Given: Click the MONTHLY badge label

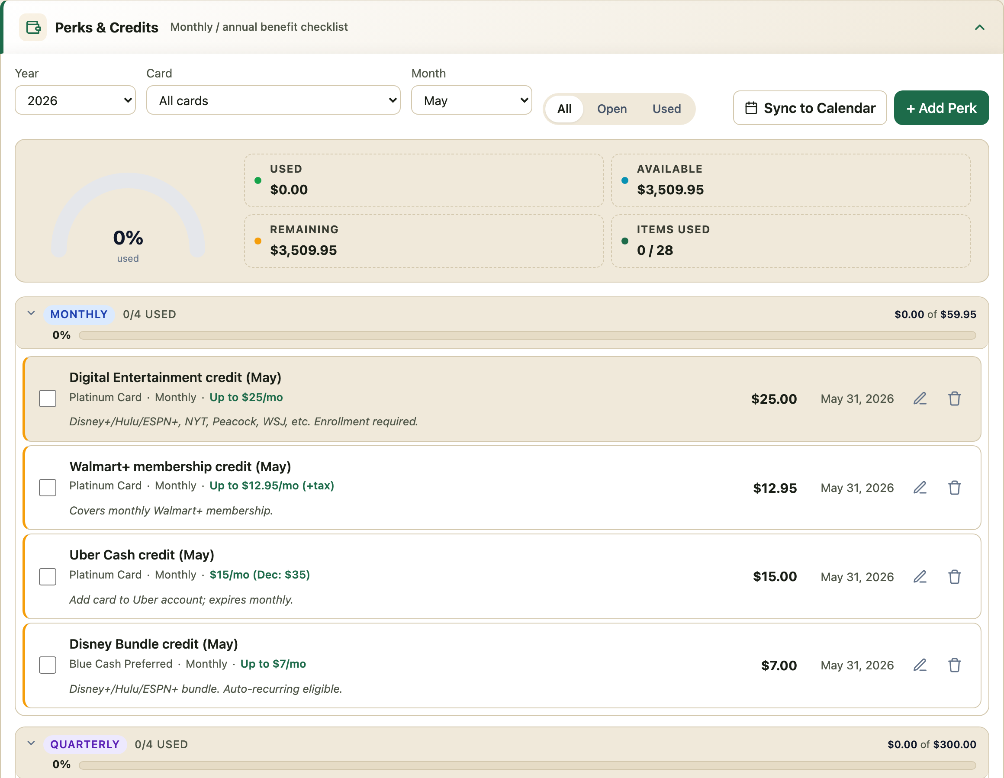Looking at the screenshot, I should pyautogui.click(x=79, y=314).
